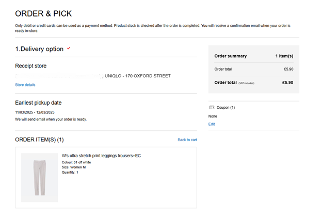Edit the coupon selection
322x220 pixels.
coord(212,124)
